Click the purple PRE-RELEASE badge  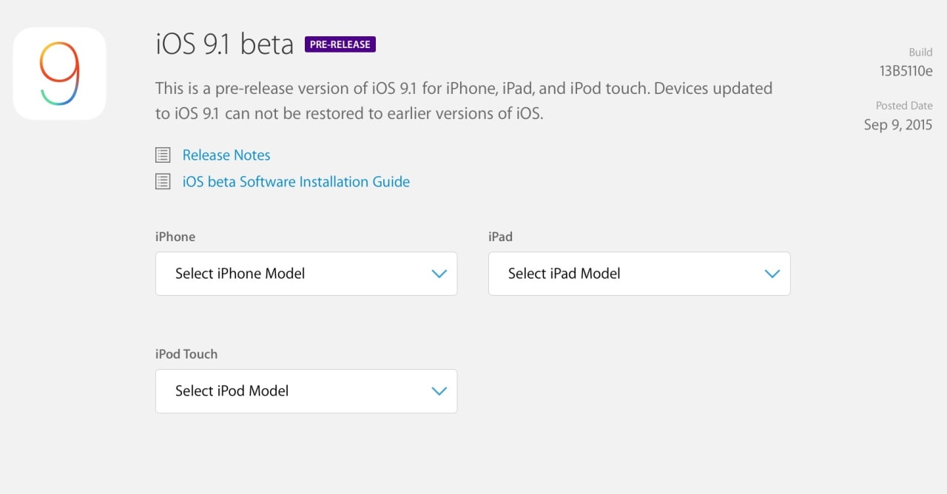pyautogui.click(x=340, y=44)
